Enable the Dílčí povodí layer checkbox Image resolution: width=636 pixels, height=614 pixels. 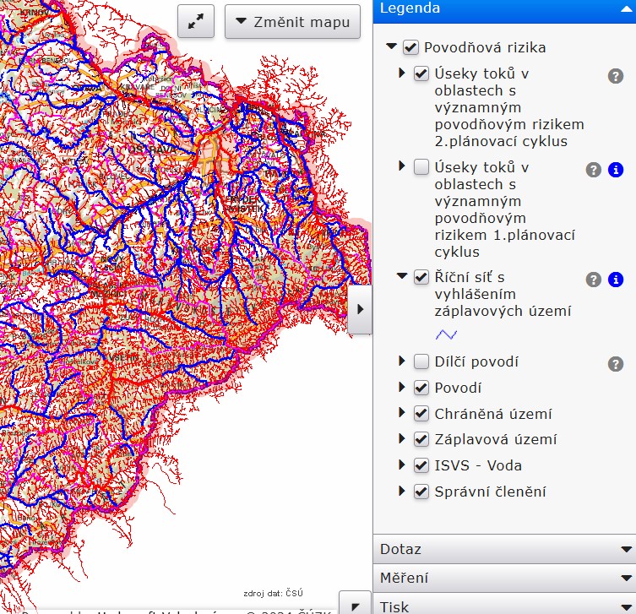point(421,362)
